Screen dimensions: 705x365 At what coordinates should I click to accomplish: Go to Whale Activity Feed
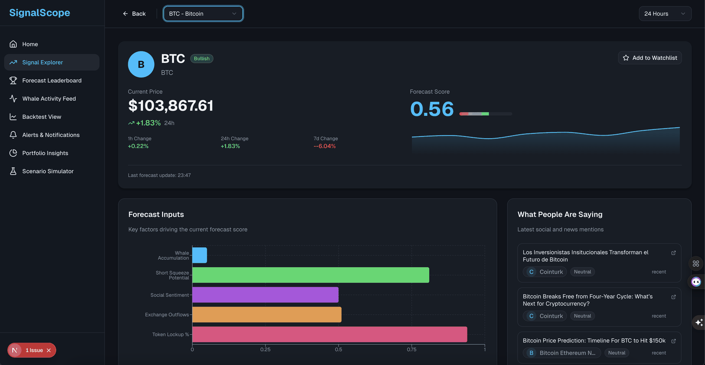(x=52, y=99)
